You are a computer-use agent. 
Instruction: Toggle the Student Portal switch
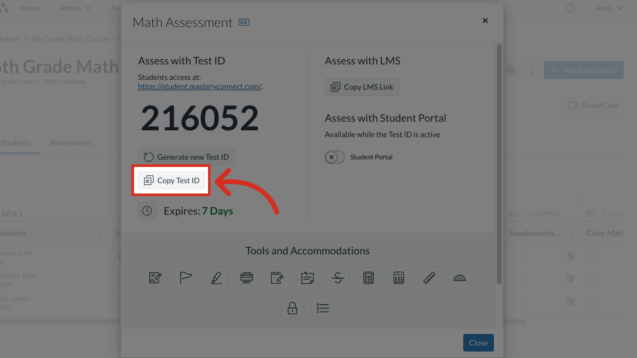[x=335, y=157]
